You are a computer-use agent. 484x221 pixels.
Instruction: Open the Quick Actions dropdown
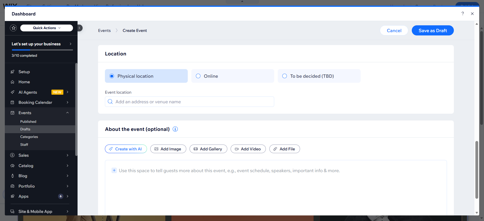(x=47, y=28)
